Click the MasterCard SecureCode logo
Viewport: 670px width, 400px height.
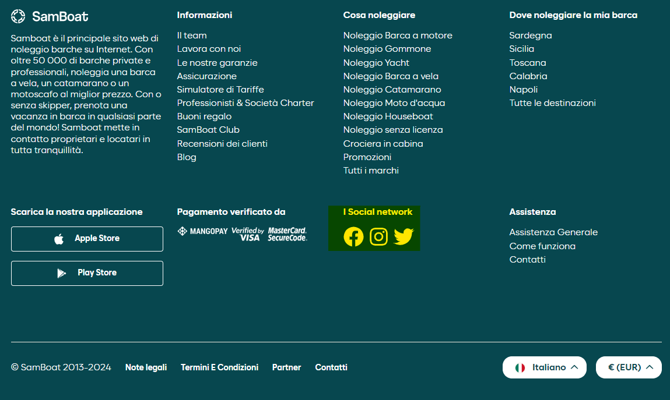(x=287, y=234)
